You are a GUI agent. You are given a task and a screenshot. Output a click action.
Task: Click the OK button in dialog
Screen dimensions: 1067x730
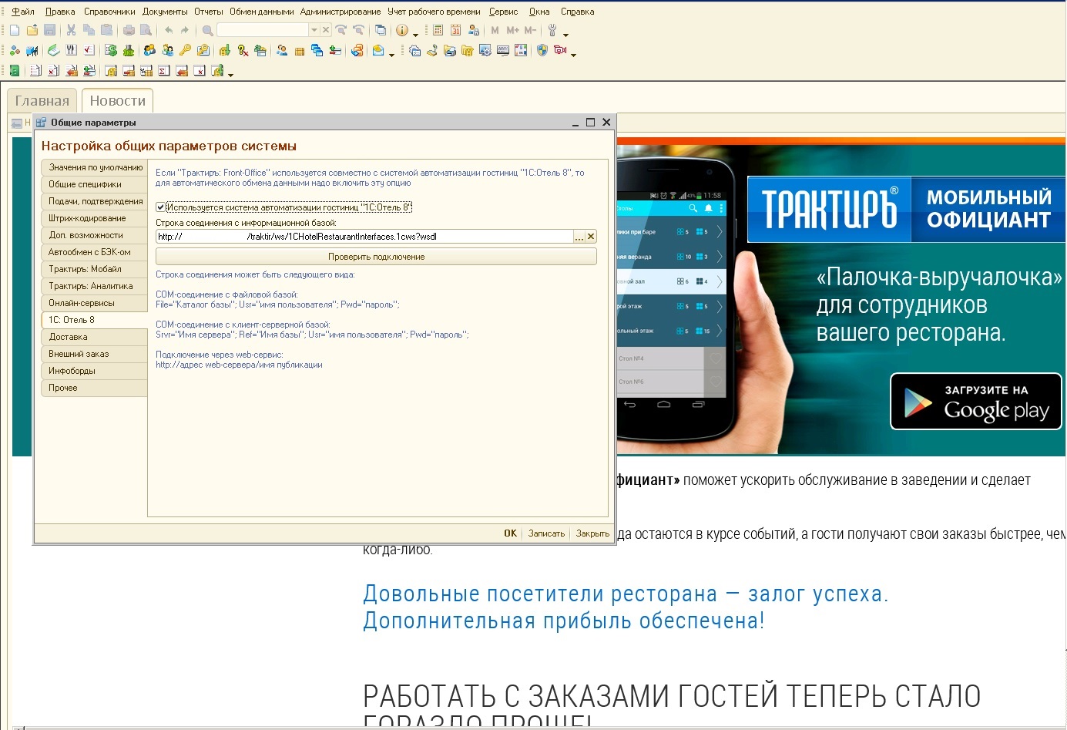pos(510,533)
